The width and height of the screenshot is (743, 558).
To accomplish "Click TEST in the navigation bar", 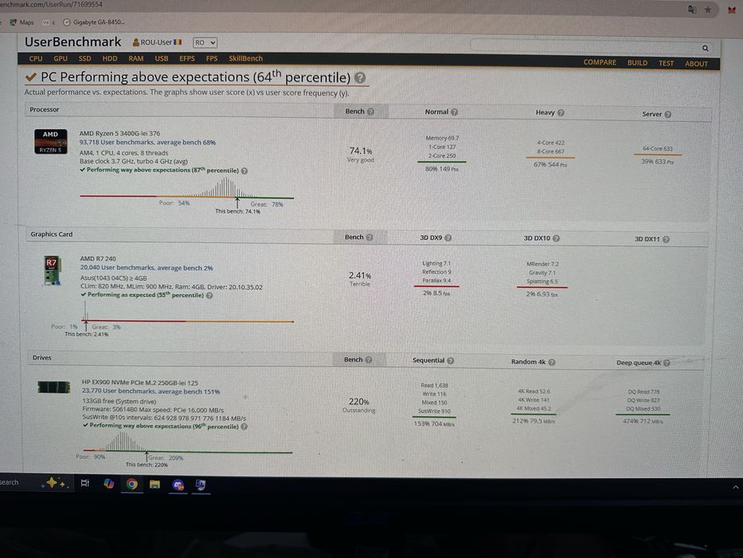I will click(666, 63).
